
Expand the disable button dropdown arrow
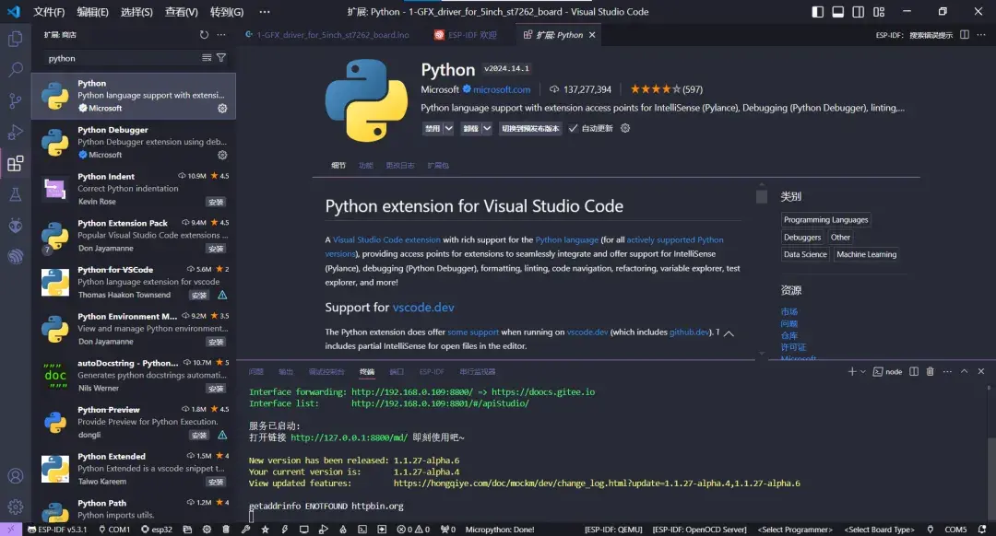click(448, 128)
